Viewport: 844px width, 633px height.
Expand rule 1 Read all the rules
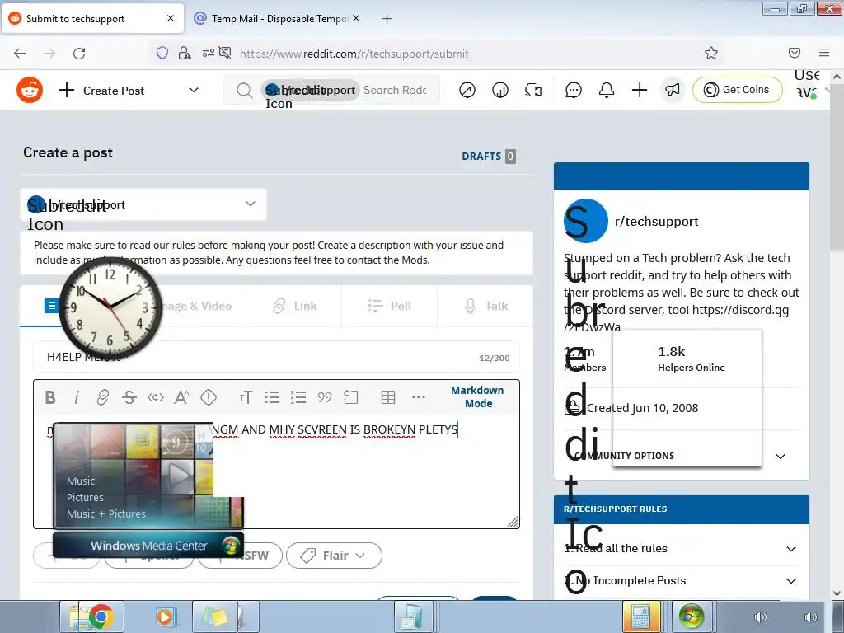680,548
